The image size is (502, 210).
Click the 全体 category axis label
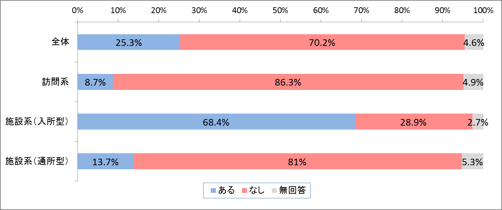[60, 42]
